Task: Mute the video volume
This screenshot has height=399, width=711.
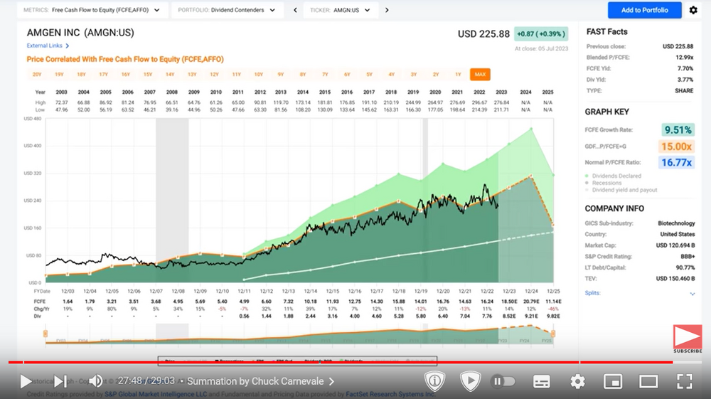Action: pyautogui.click(x=96, y=381)
